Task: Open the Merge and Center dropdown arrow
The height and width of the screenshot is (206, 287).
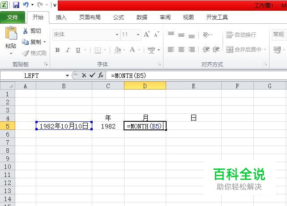Action: coord(265,49)
